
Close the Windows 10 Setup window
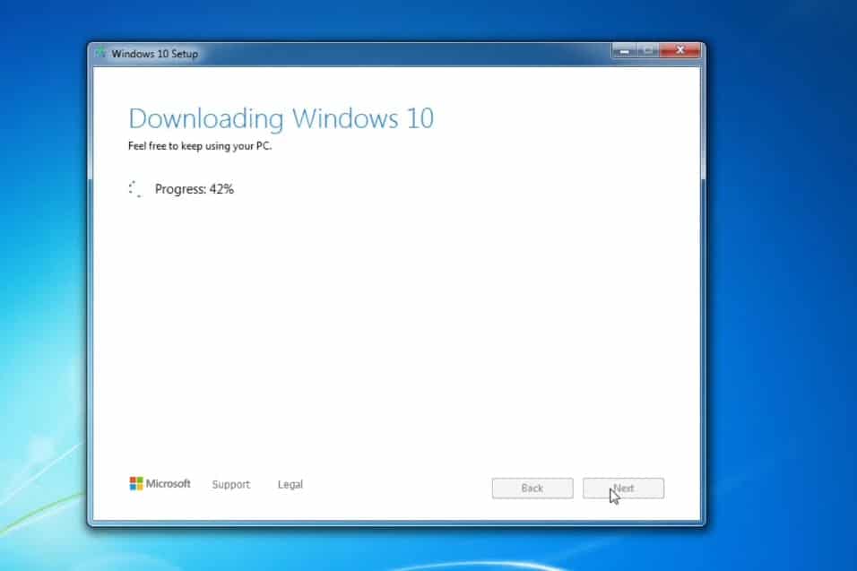click(x=680, y=51)
